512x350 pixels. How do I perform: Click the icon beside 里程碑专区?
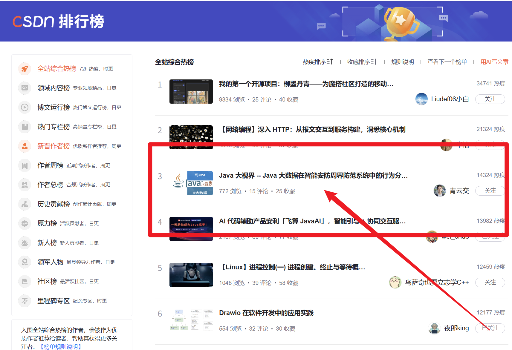click(25, 301)
